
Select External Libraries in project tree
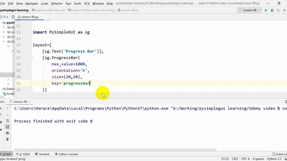pyautogui.click(x=9, y=89)
